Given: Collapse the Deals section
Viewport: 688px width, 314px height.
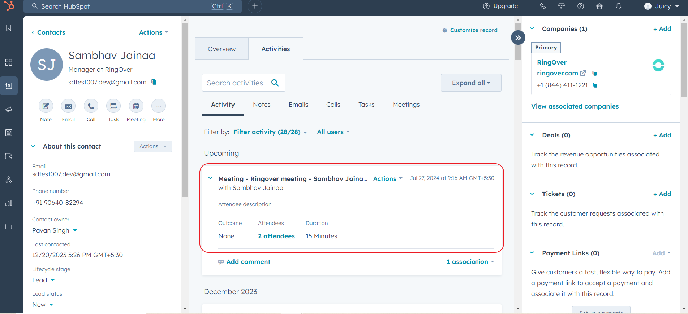Looking at the screenshot, I should tap(532, 135).
